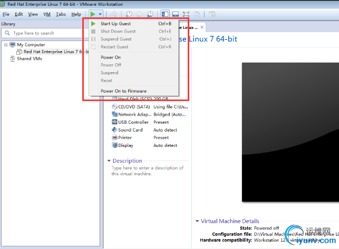Open the View menu
The image size is (339, 249).
pos(33,14)
